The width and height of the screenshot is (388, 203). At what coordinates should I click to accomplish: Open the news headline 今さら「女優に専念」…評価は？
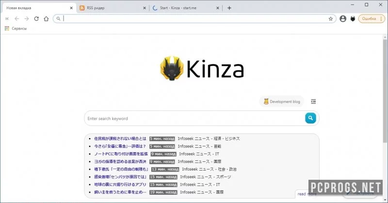120,146
